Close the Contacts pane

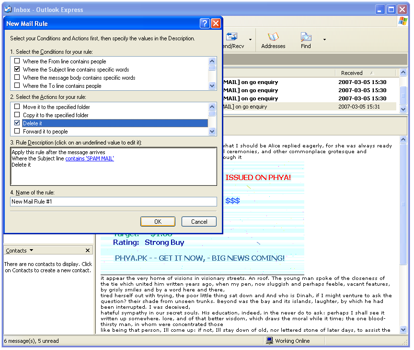[x=88, y=250]
